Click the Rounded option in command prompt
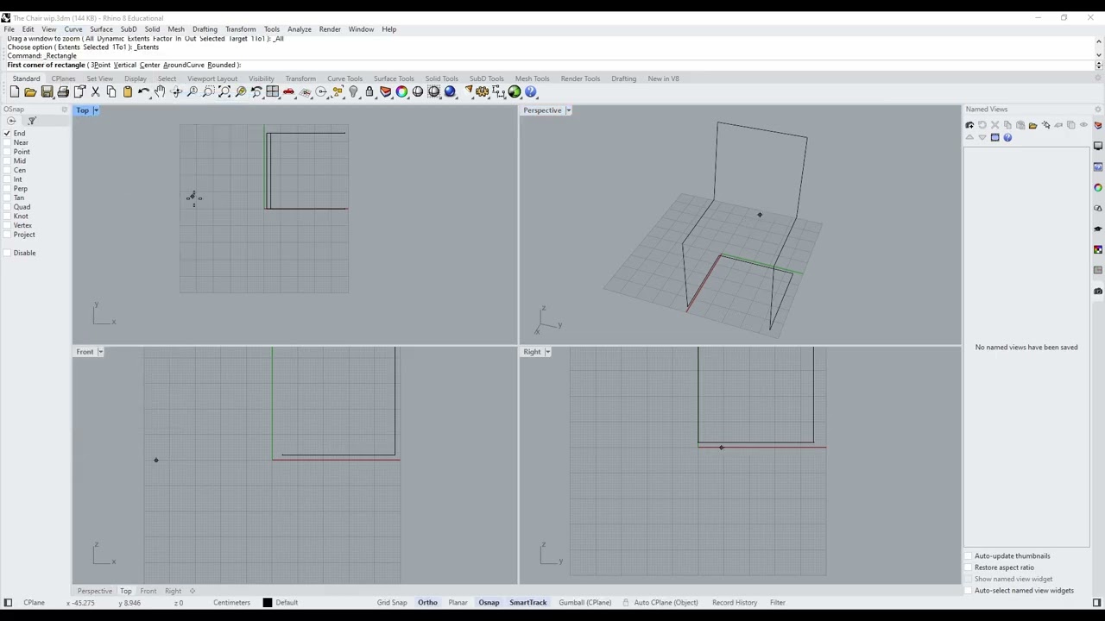This screenshot has width=1105, height=621. tap(222, 65)
